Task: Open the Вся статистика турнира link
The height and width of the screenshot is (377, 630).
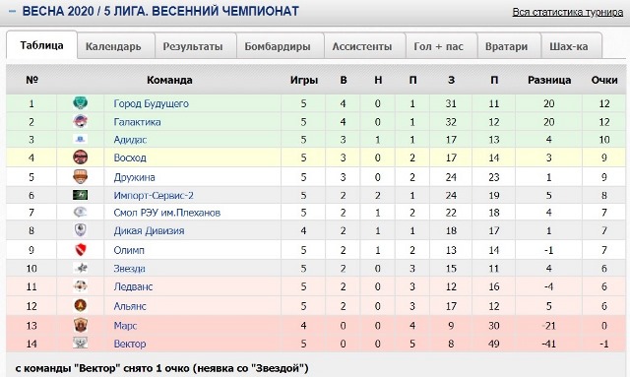Action: 567,13
